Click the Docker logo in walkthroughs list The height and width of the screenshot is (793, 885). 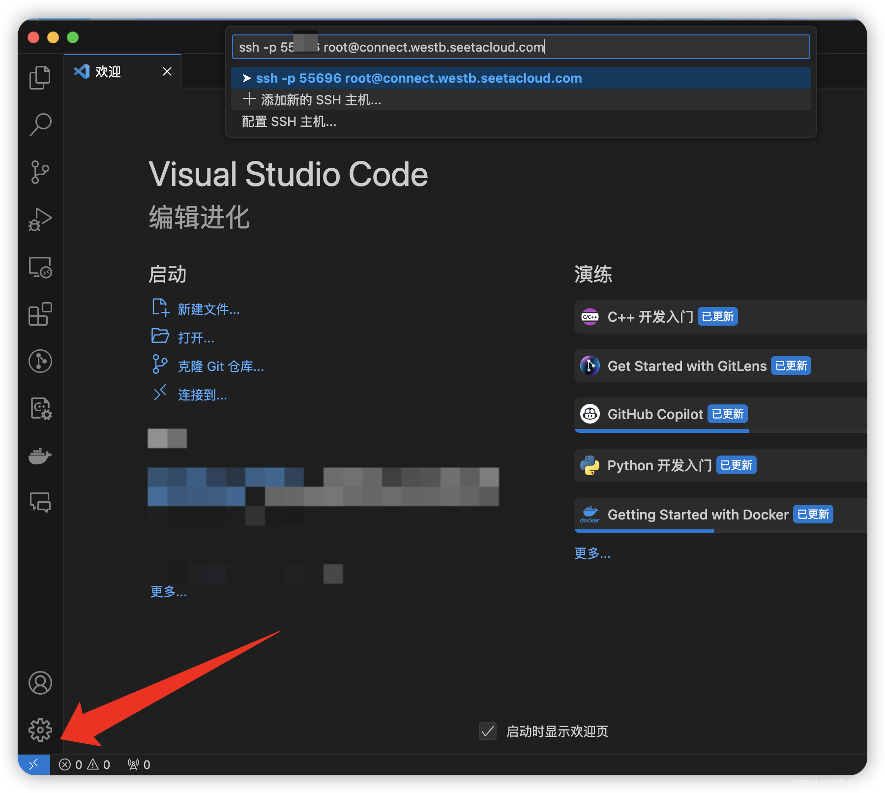coord(590,514)
